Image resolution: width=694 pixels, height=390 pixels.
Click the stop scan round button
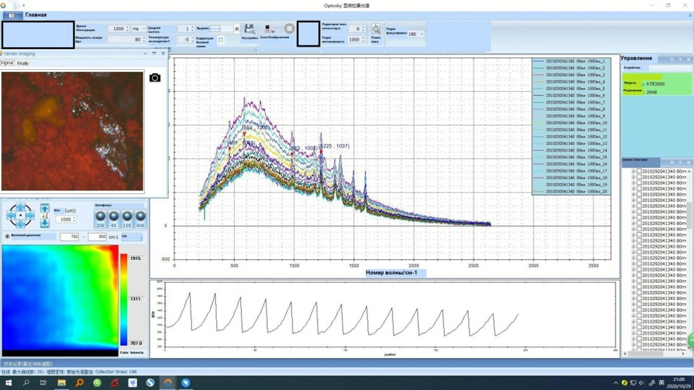289,29
